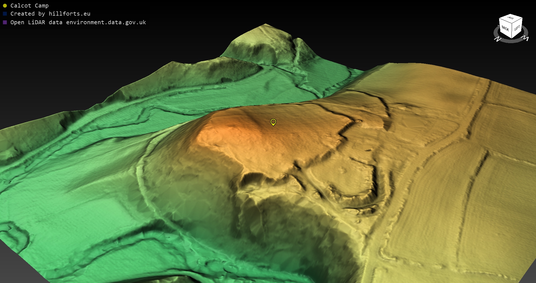Click the N compass letter by the cube
The width and height of the screenshot is (536, 283).
(497, 39)
